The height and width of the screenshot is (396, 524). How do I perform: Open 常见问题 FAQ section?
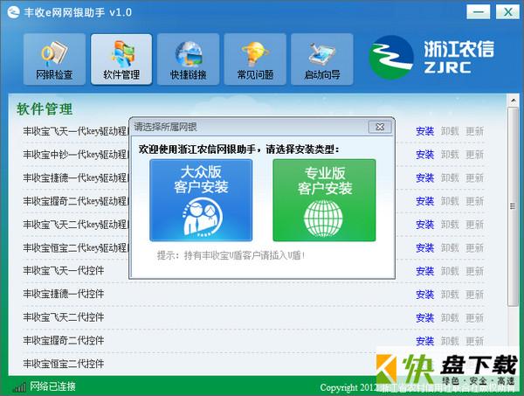coord(255,59)
